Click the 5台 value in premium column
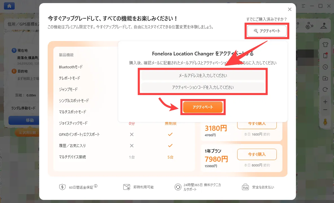Viewport: 334px width, 203px height. (x=170, y=157)
